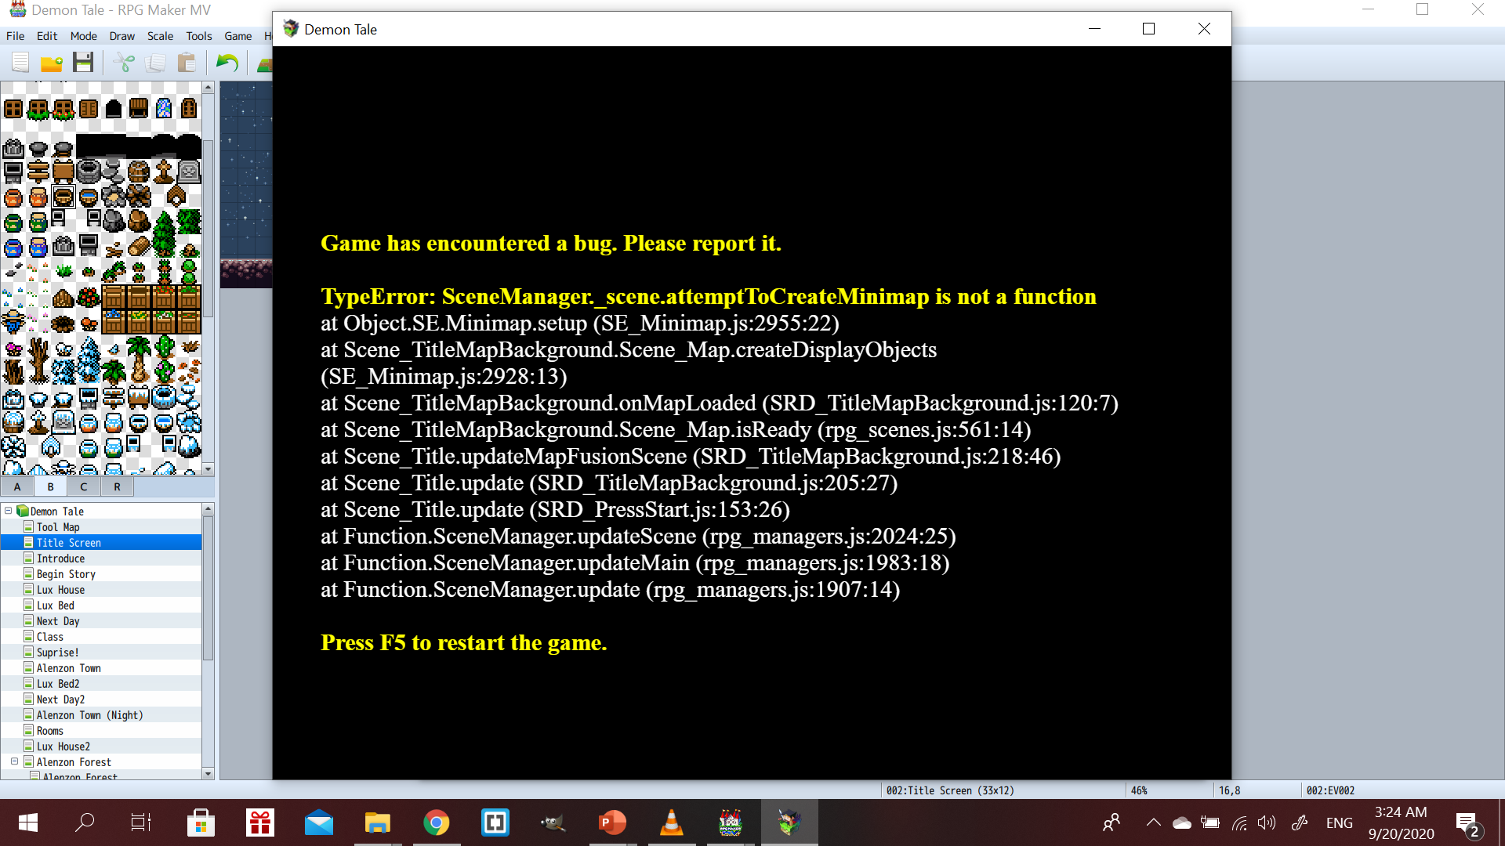1505x846 pixels.
Task: Open the File menu
Action: coord(15,36)
